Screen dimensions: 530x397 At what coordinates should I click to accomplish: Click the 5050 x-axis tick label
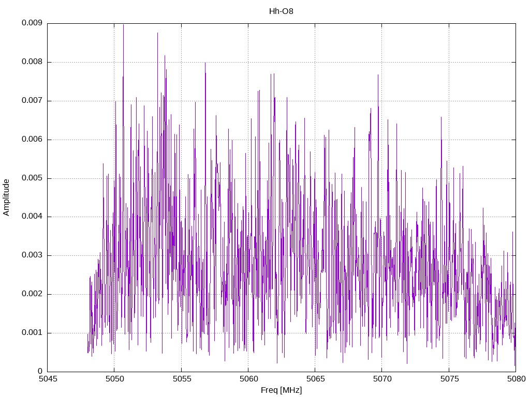[115, 379]
